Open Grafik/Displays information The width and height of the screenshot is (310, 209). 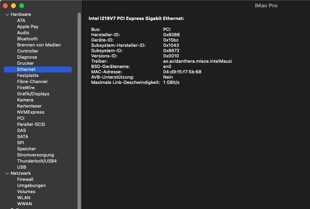pos(33,94)
